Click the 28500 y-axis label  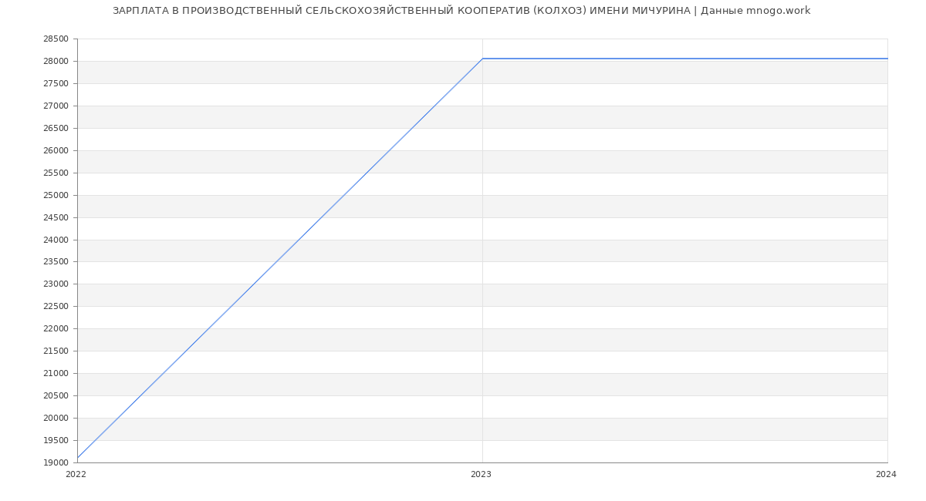(56, 39)
